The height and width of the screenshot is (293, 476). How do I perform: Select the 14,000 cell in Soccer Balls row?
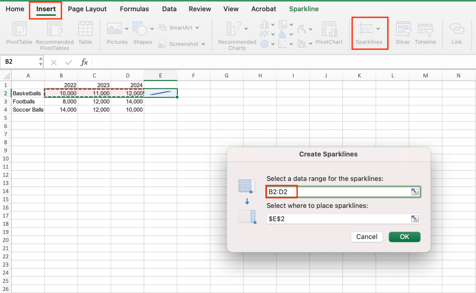pyautogui.click(x=61, y=109)
